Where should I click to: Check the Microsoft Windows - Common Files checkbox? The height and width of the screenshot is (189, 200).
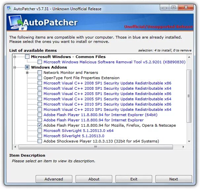27,57
